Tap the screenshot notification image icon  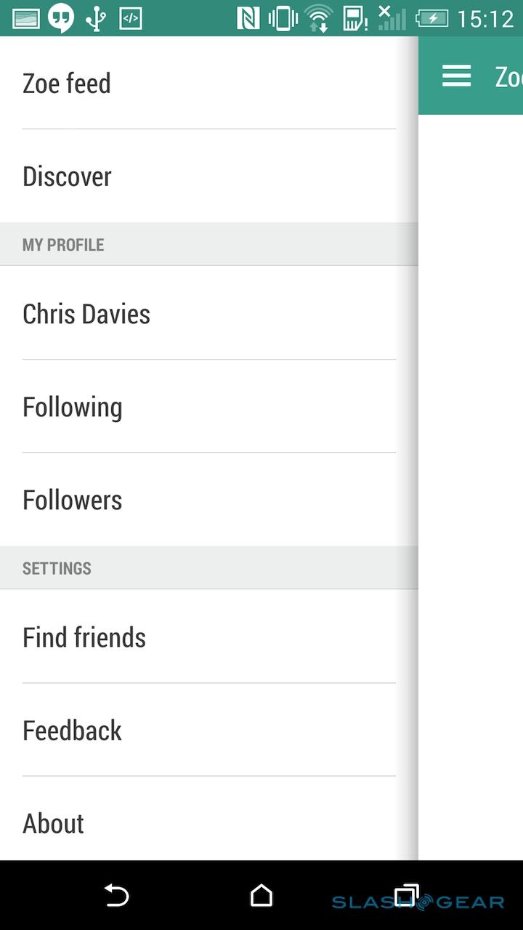click(x=26, y=18)
